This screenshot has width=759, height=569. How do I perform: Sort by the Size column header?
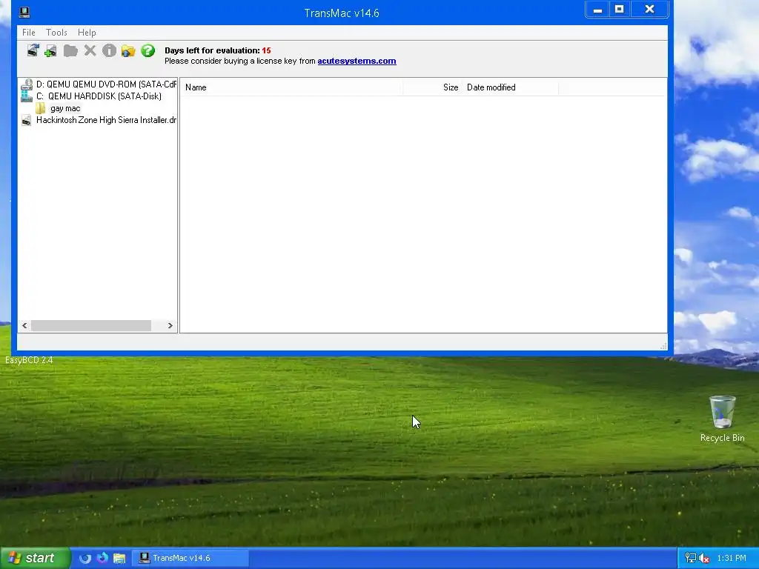coord(432,87)
